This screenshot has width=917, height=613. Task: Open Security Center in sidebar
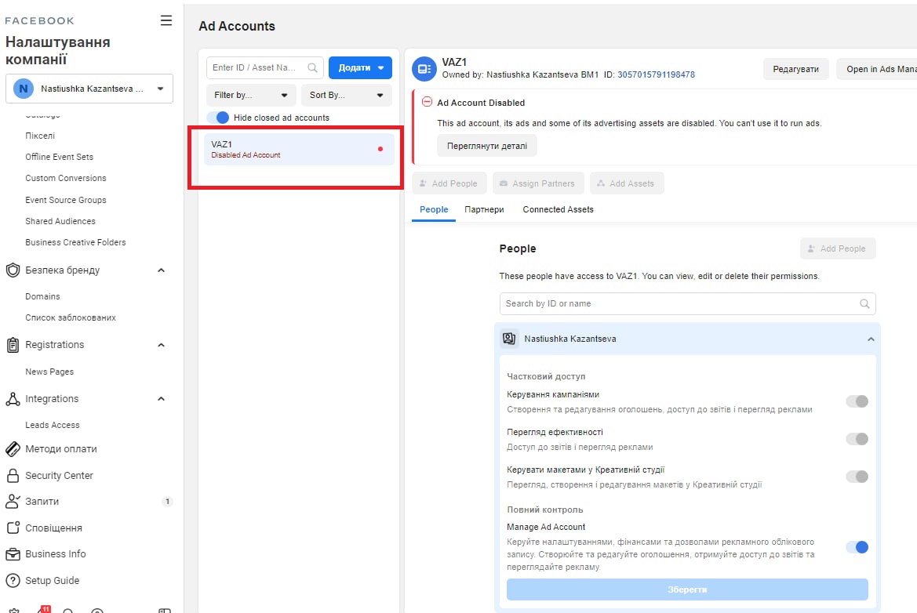59,476
